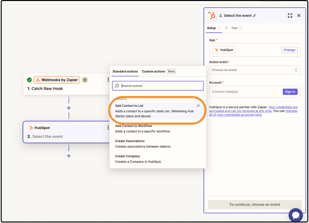The width and height of the screenshot is (309, 223).
Task: Click To continue, choose an event button
Action: (255, 205)
